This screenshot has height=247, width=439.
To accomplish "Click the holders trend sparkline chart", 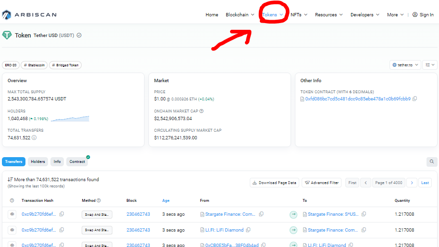I will pos(70,118).
